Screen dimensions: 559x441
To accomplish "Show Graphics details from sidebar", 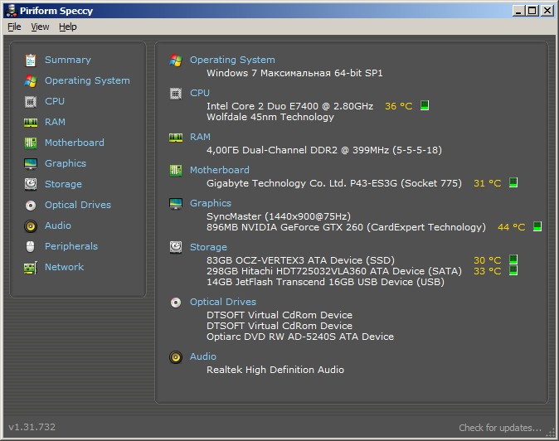I will pos(66,163).
